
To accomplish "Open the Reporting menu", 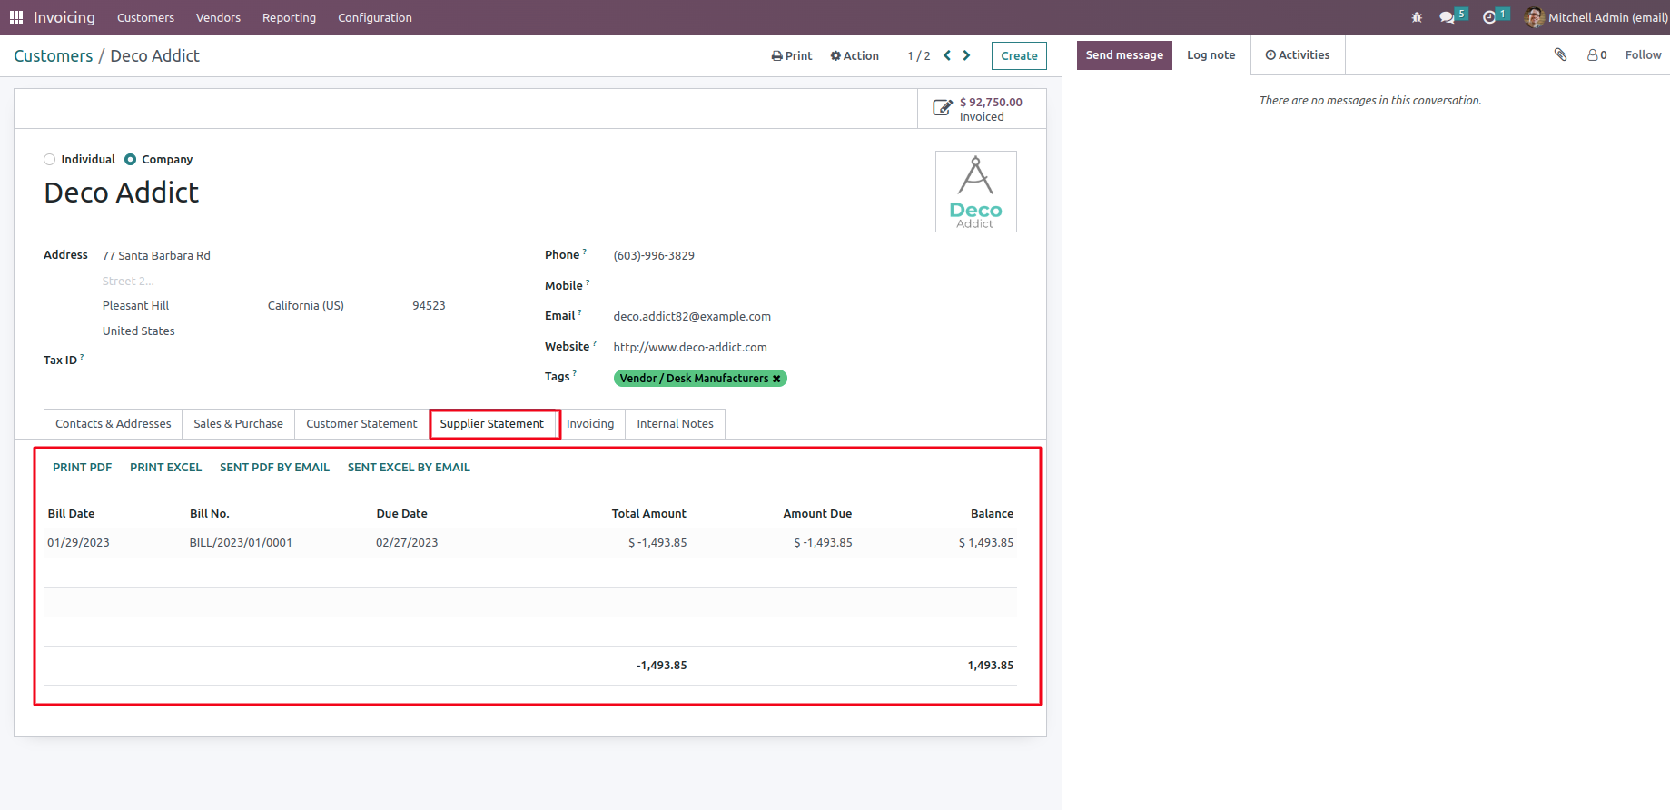I will 289,17.
